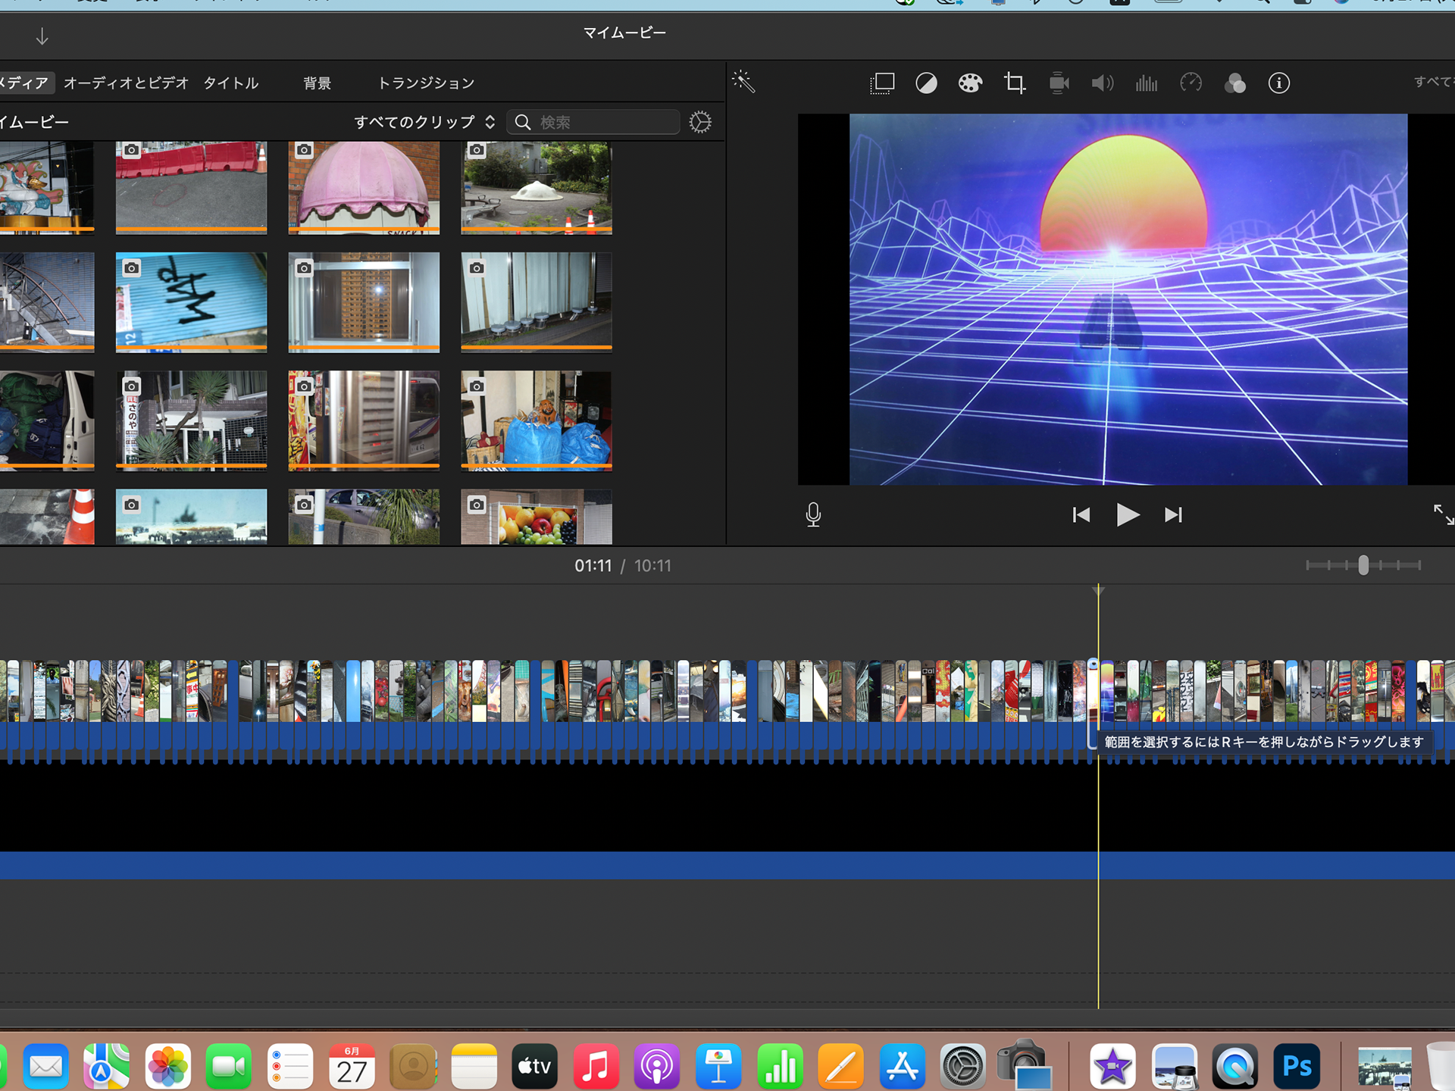Play the movie in the viewer

[1128, 515]
